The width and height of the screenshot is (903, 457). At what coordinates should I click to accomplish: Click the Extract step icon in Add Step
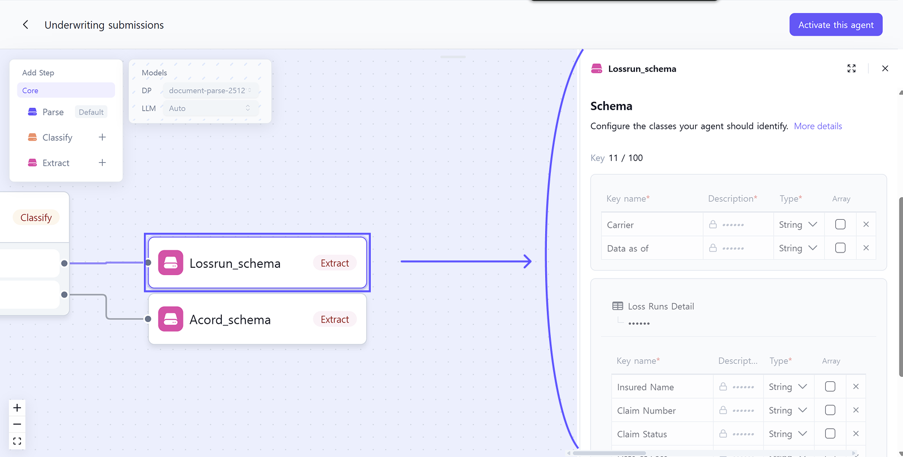[33, 163]
